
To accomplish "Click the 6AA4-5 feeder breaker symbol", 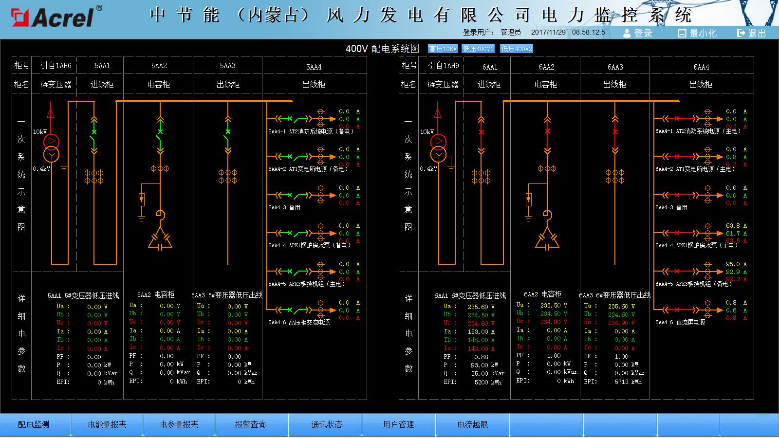I will click(680, 272).
